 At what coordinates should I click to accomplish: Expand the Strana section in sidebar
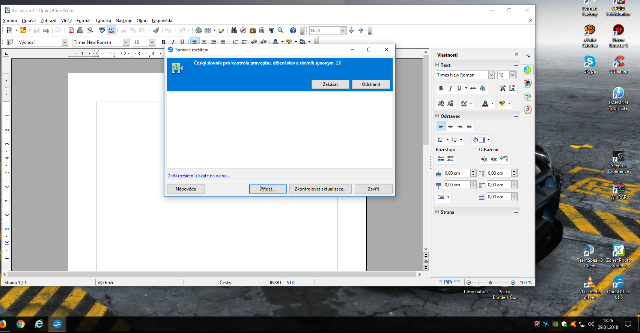[437, 212]
